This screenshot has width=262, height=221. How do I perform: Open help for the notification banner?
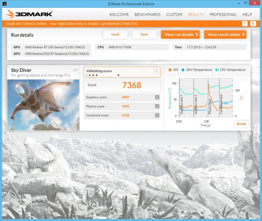(x=245, y=24)
